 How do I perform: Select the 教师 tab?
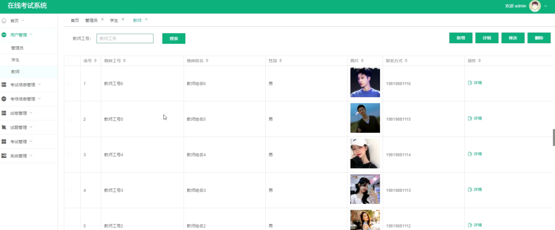(137, 21)
